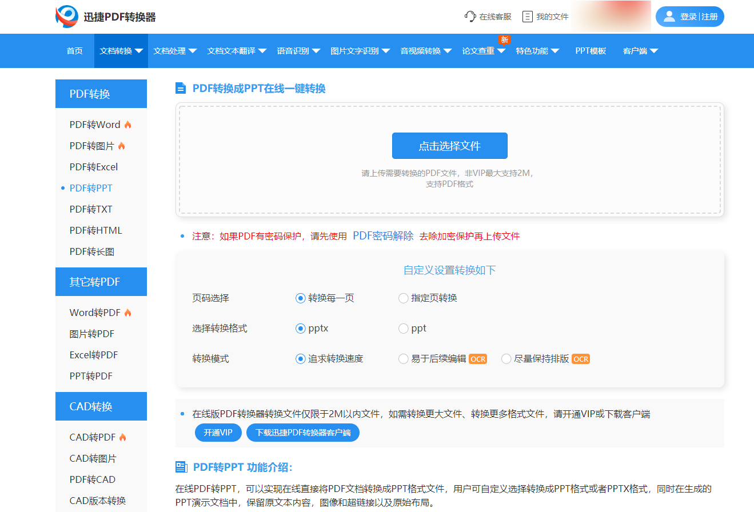
Task: Open PDF转Word in sidebar
Action: [95, 125]
